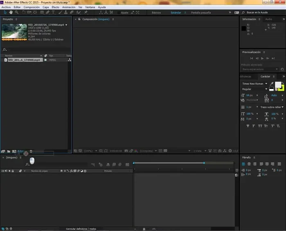Open the Completa resolution dropdown

click(x=148, y=151)
